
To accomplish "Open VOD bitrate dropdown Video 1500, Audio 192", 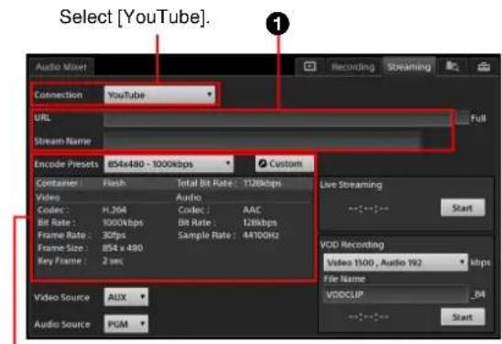I will pos(396,263).
